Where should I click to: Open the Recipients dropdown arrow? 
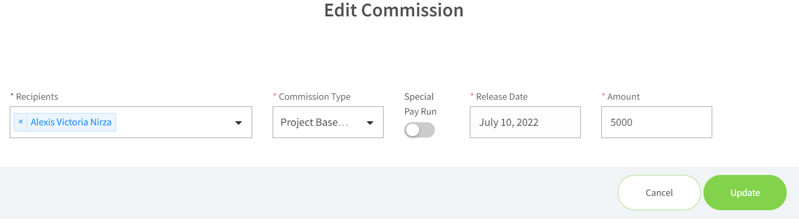pos(238,123)
